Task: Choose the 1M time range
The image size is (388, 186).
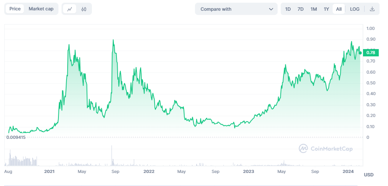Action: pyautogui.click(x=314, y=9)
